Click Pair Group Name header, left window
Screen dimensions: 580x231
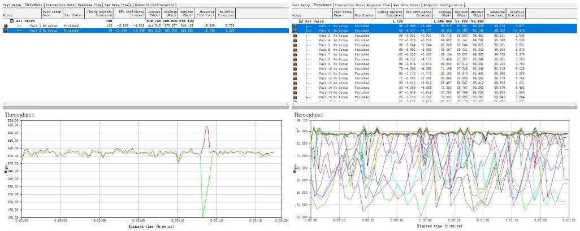(52, 14)
